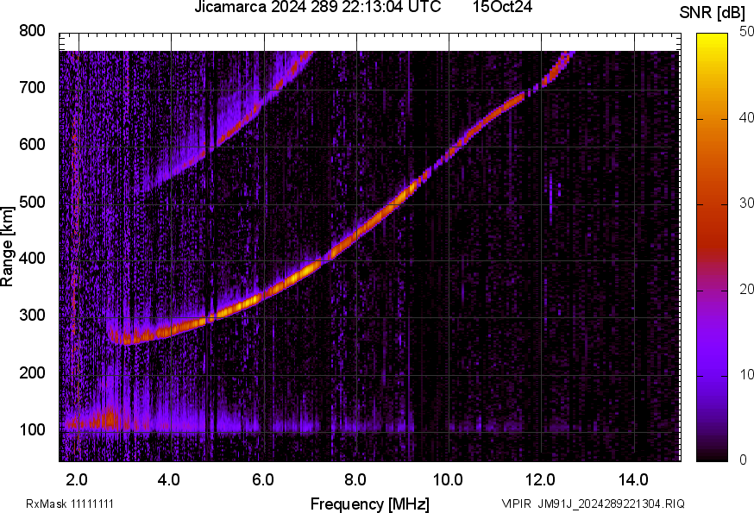Click the y-axis tick label '400'
754x513 pixels.
click(x=32, y=259)
